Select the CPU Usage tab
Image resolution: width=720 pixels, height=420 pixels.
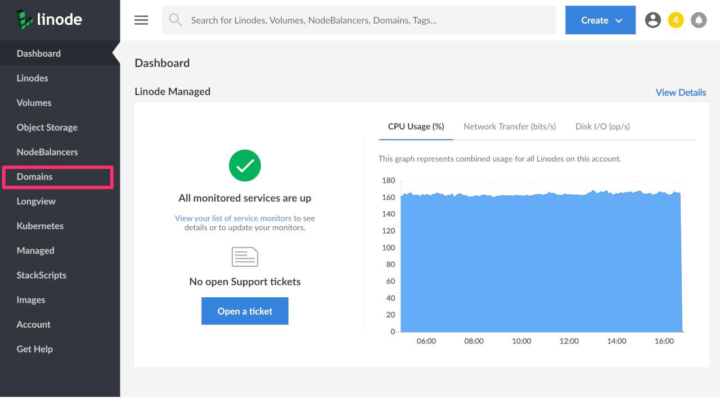click(x=416, y=127)
